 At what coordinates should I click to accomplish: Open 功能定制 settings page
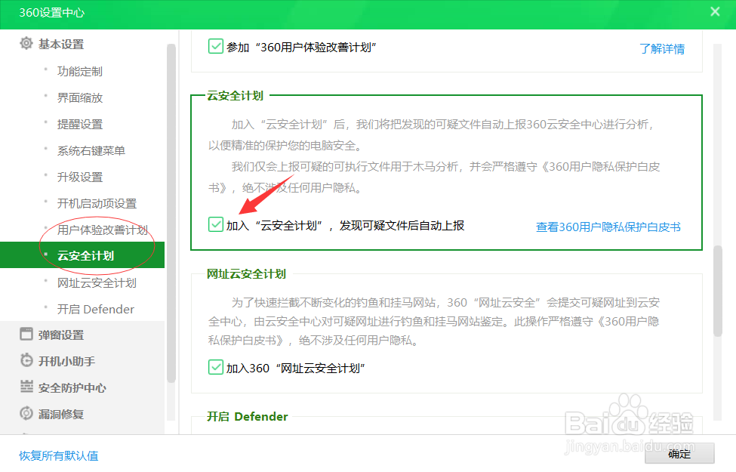click(80, 72)
